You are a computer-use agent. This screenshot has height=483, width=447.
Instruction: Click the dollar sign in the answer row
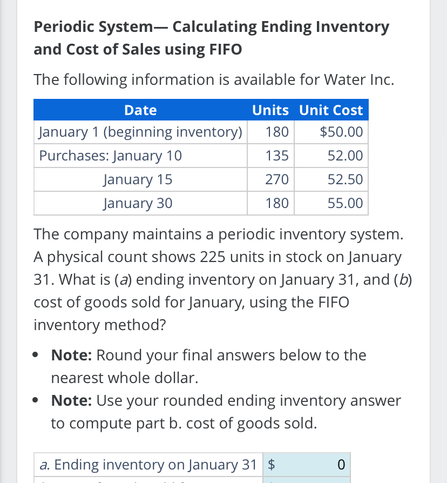tap(270, 464)
